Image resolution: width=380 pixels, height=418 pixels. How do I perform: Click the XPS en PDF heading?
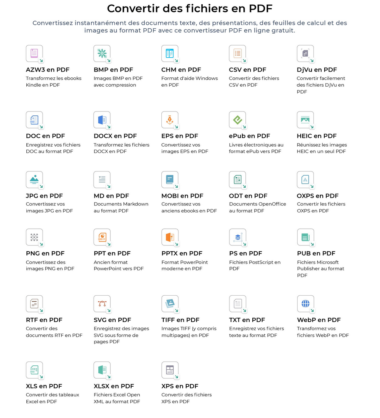coord(180,386)
